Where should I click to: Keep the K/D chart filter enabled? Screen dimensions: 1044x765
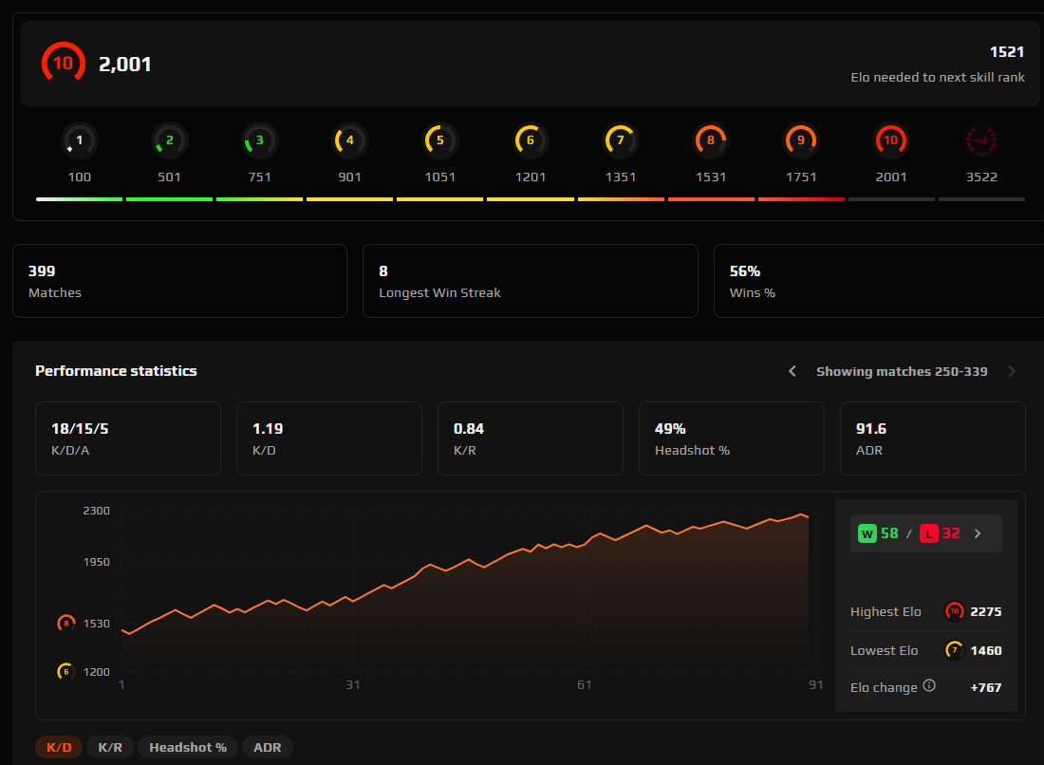(59, 747)
